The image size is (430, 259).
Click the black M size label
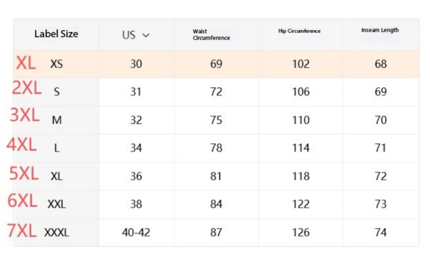(x=57, y=120)
